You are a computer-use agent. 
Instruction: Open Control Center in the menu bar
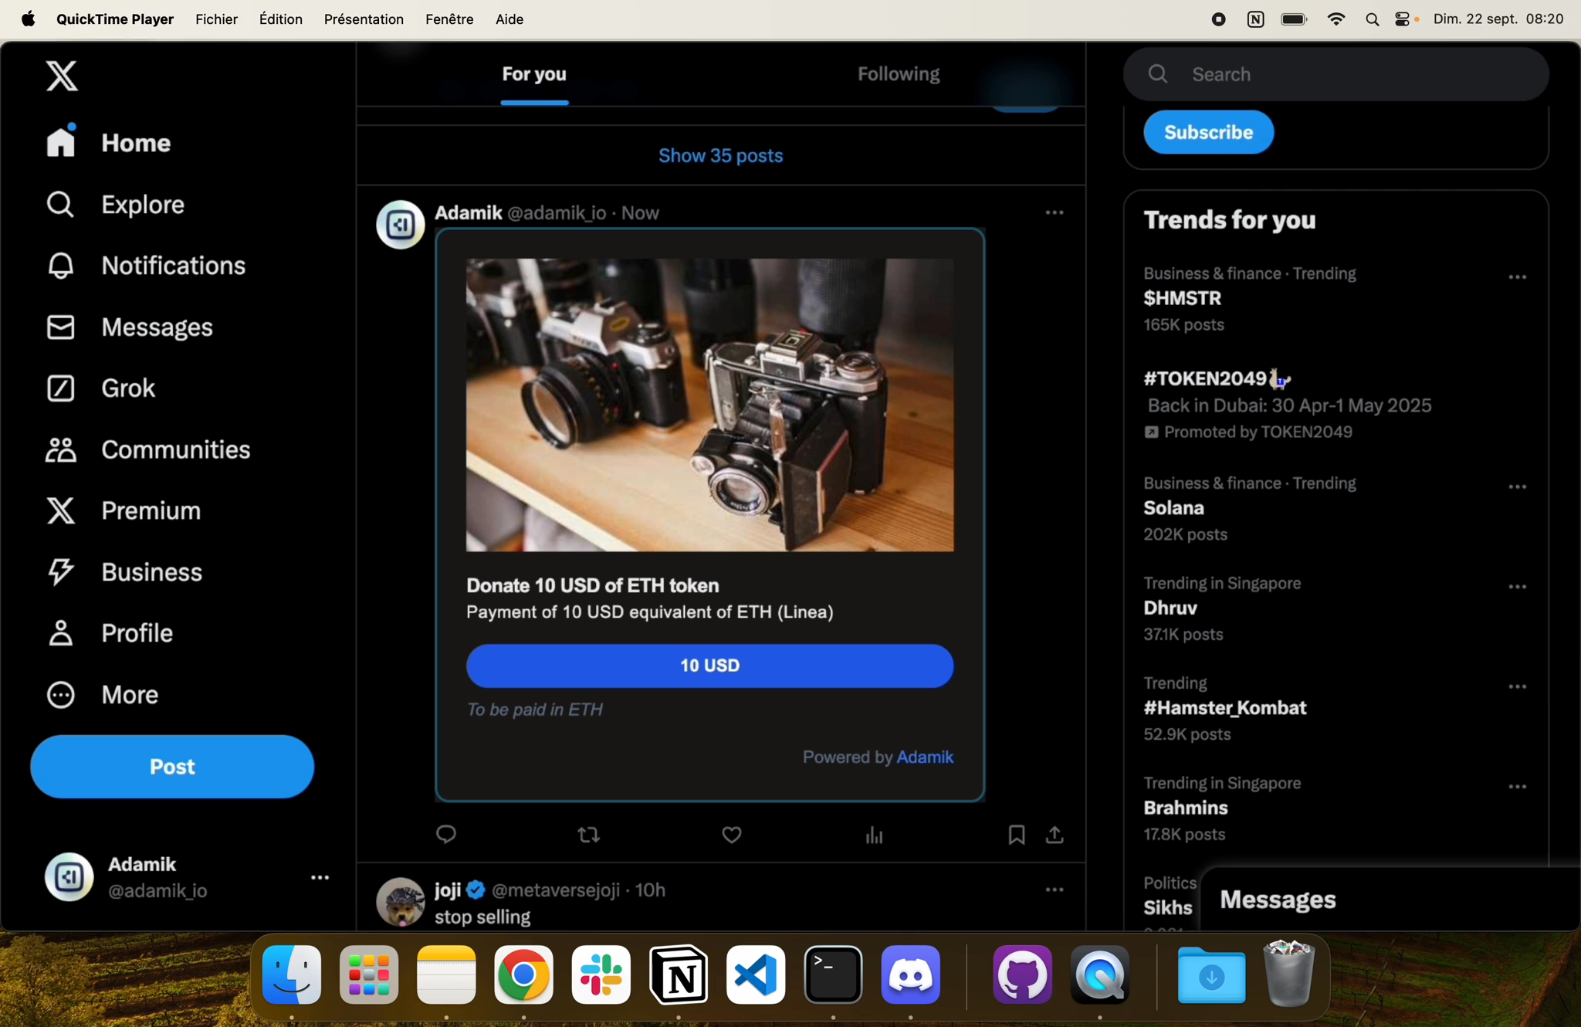pyautogui.click(x=1403, y=19)
